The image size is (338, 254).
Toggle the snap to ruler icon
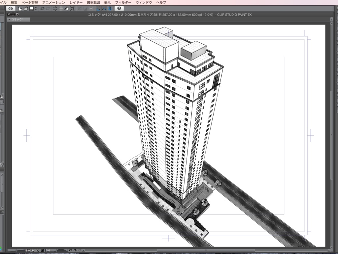pyautogui.click(x=99, y=9)
